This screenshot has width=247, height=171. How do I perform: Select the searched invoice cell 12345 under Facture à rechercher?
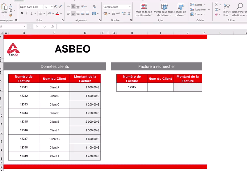tap(132, 87)
